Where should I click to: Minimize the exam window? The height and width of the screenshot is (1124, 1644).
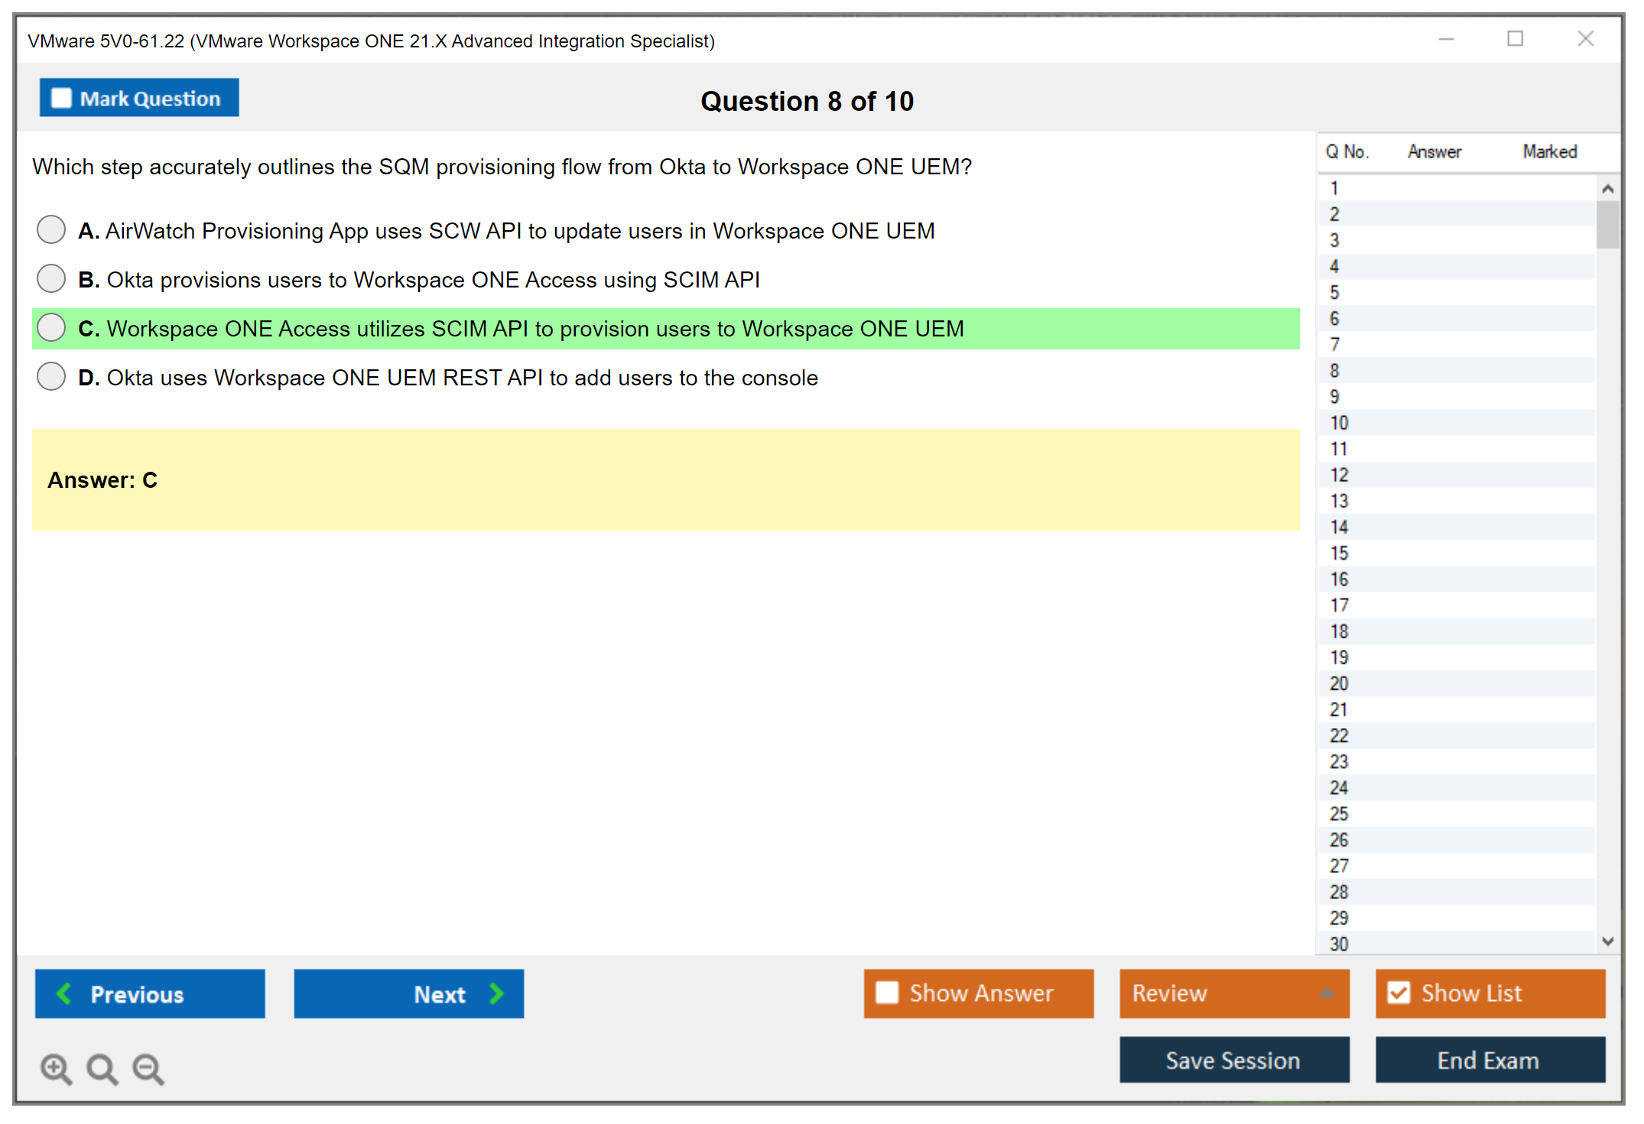tap(1446, 39)
